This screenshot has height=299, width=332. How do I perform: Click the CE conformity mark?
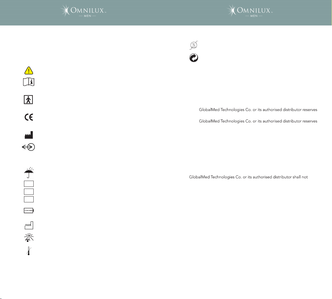pos(29,117)
